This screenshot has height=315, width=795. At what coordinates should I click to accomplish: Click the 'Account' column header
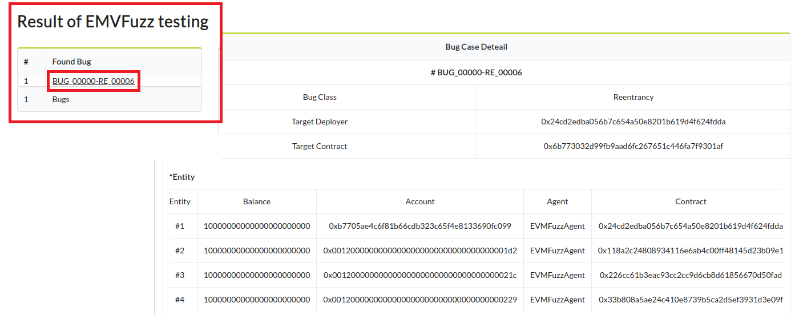coord(420,201)
